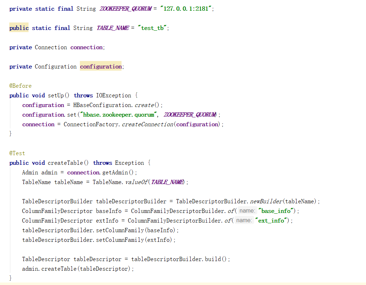Select the "ext_info" string literal
The image size is (366, 285).
click(x=271, y=220)
